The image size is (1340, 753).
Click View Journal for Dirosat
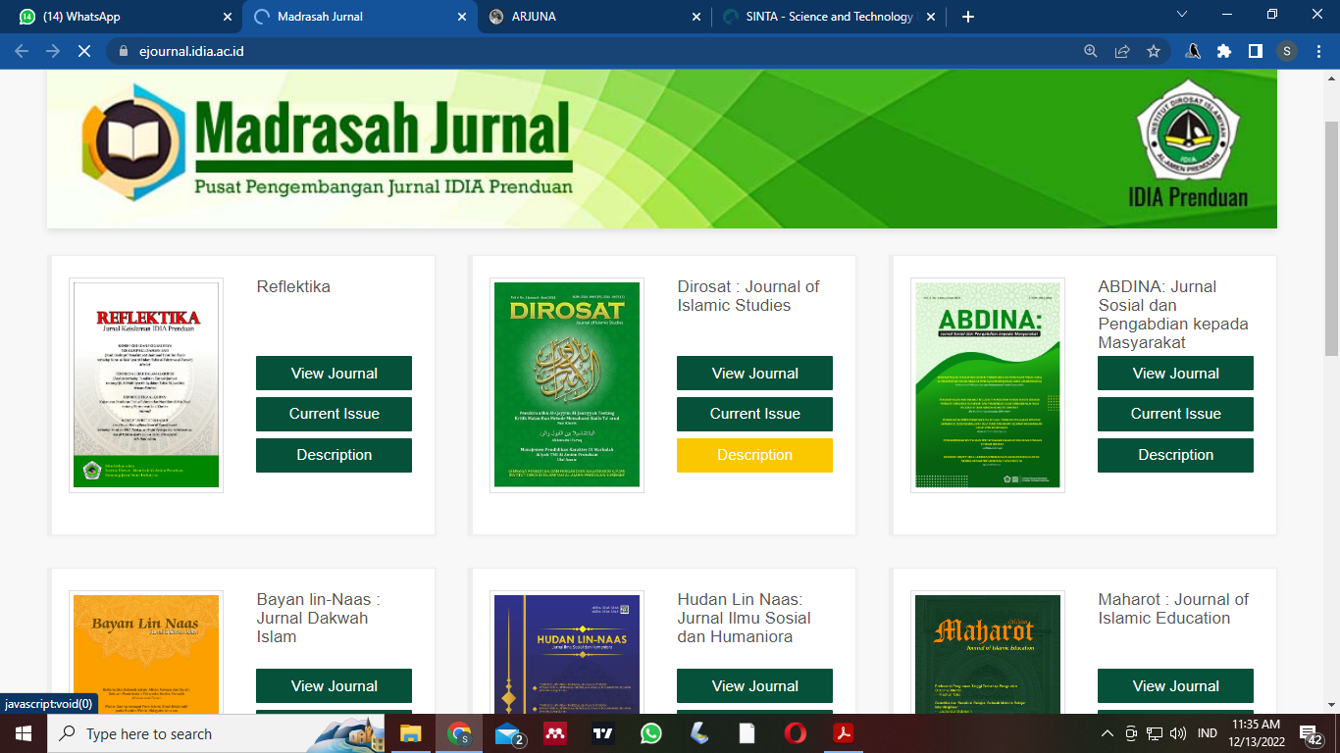point(754,373)
